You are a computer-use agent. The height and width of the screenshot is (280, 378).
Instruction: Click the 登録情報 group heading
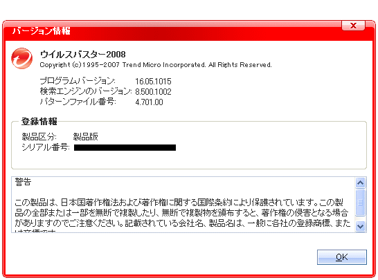(39, 122)
